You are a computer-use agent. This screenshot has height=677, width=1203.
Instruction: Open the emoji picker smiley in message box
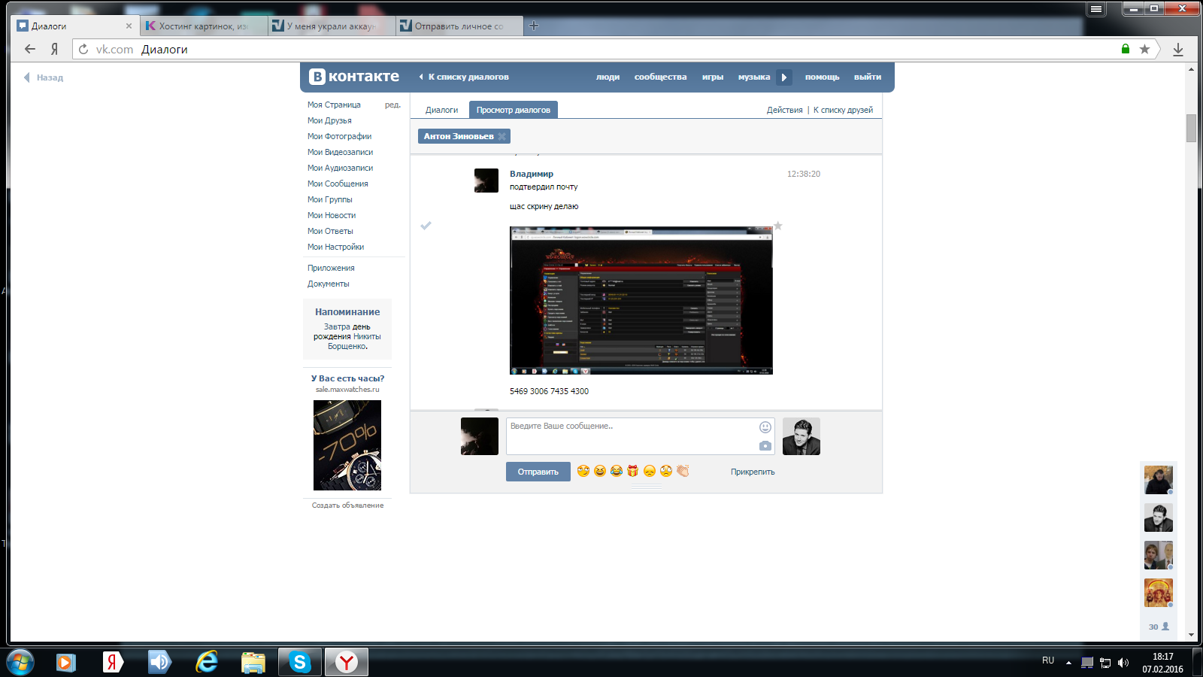tap(765, 427)
